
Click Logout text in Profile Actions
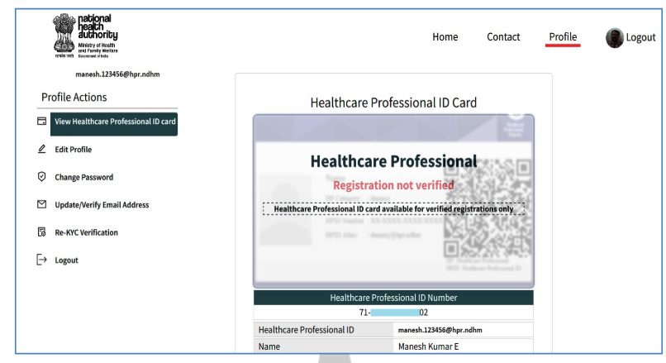[67, 260]
